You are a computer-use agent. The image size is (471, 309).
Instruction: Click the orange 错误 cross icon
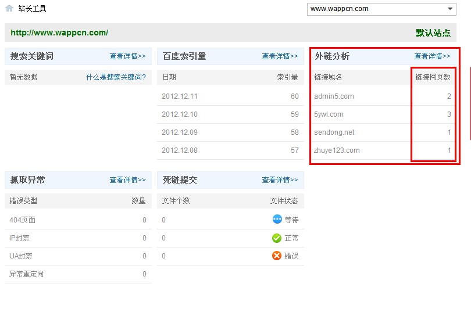277,256
